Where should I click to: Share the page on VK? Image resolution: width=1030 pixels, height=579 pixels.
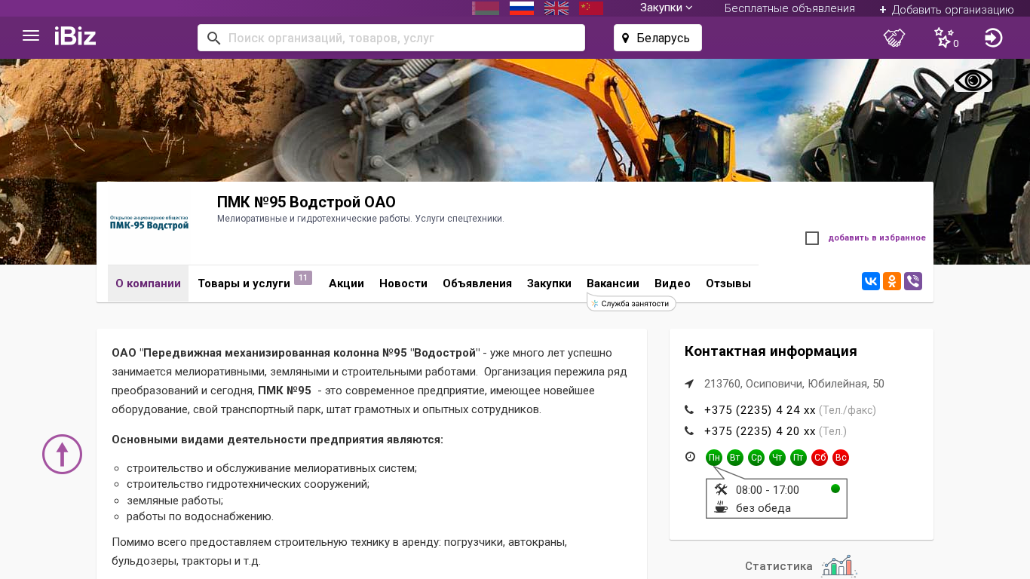click(x=871, y=281)
